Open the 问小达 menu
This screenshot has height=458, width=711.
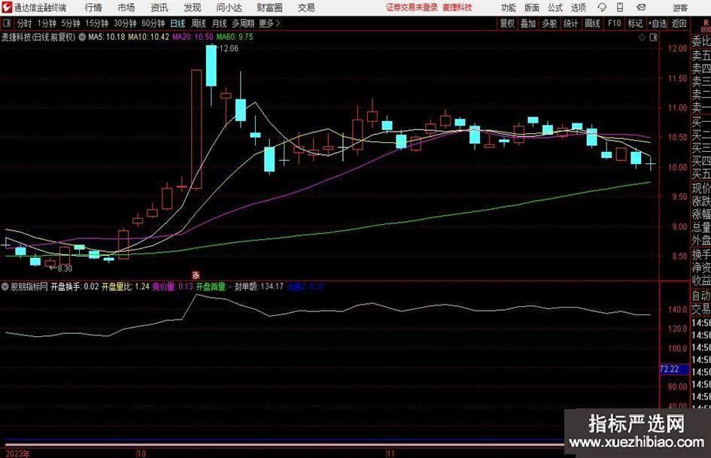[x=229, y=8]
